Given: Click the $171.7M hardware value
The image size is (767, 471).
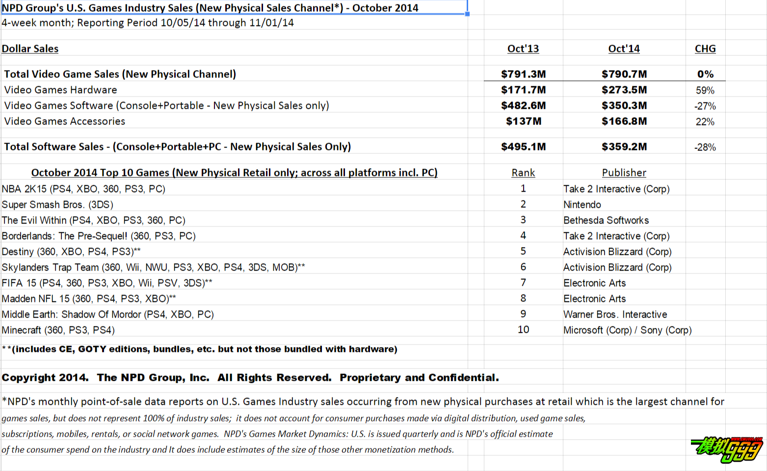Looking at the screenshot, I should tap(523, 90).
